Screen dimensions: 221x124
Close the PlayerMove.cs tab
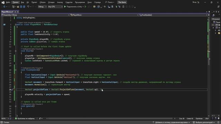[x=18, y=12]
